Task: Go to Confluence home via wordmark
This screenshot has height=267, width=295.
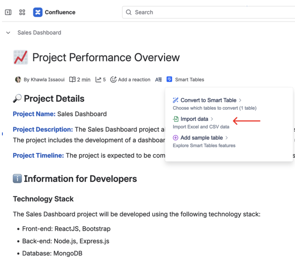Action: pos(60,12)
